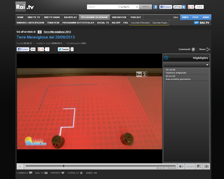Jump to highlight 00:21:53 Area protetta geomarina
The image size is (224, 179).
pyautogui.click(x=186, y=78)
